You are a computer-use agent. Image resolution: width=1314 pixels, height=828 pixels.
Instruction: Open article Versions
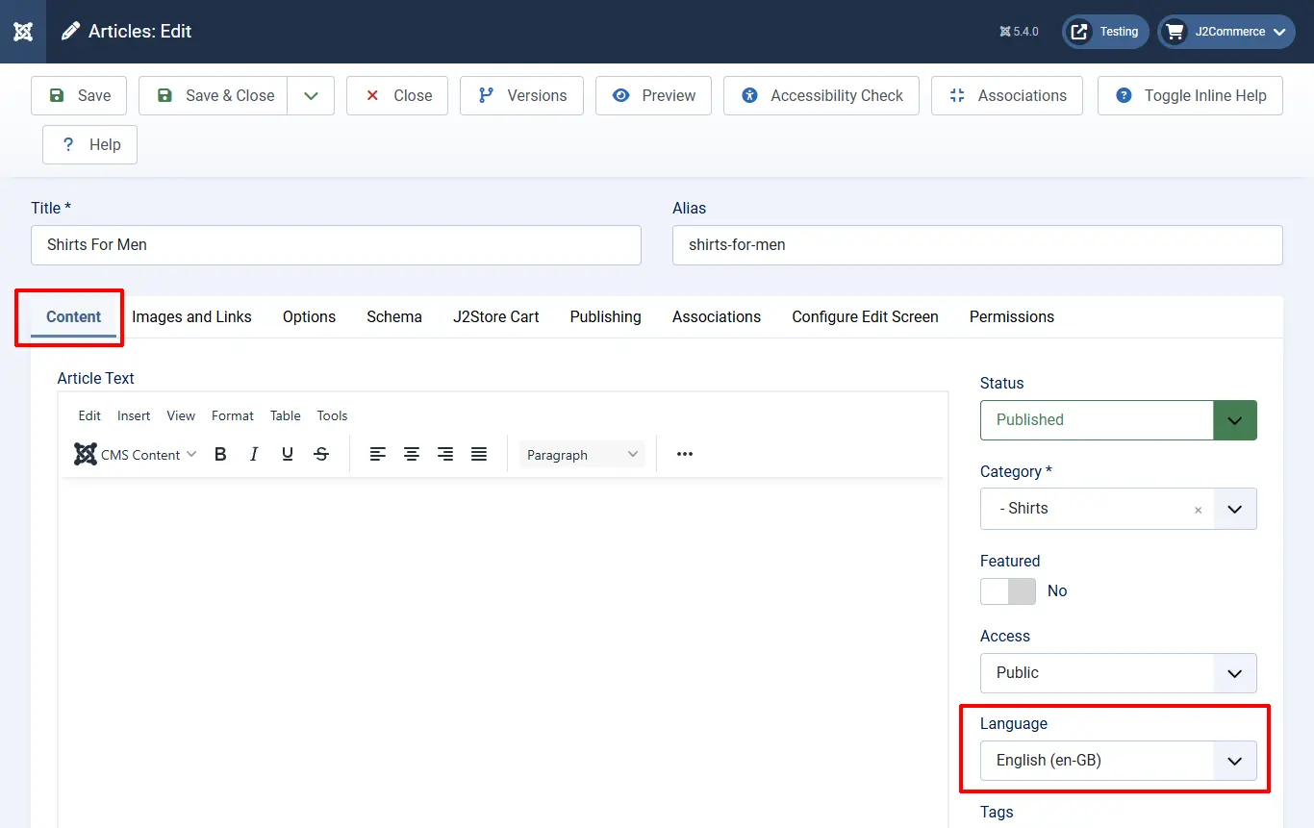521,95
